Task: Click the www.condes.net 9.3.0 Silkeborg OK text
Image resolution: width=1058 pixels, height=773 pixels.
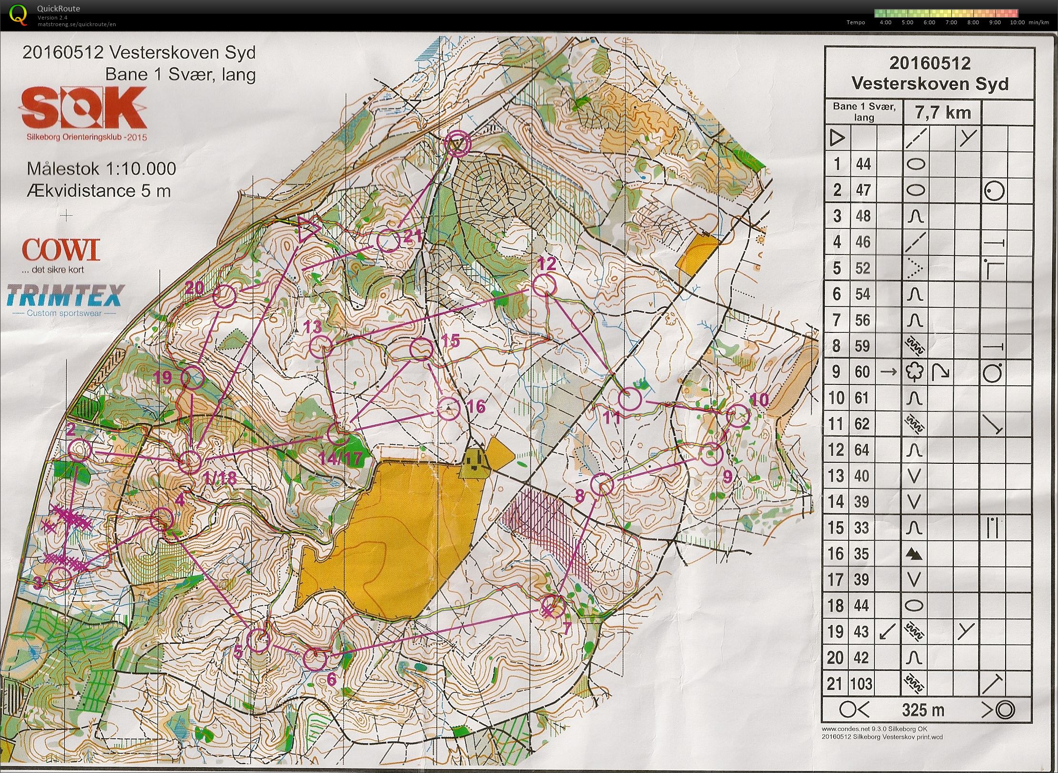Action: pyautogui.click(x=874, y=729)
